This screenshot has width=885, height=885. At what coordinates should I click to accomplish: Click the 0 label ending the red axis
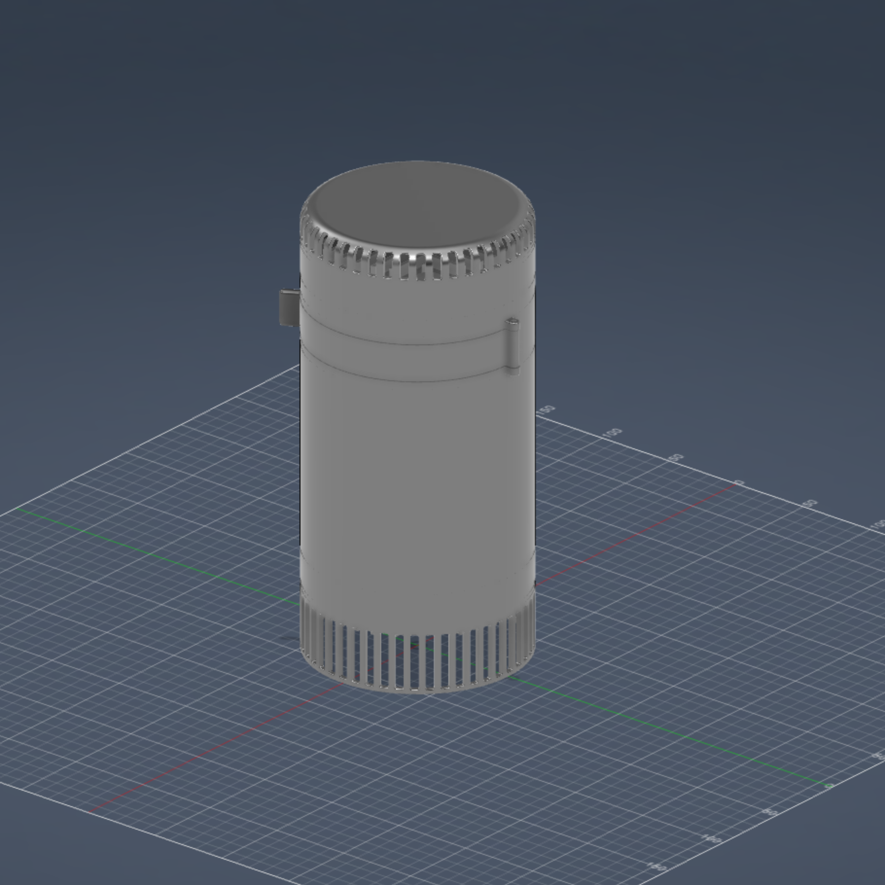coord(739,483)
